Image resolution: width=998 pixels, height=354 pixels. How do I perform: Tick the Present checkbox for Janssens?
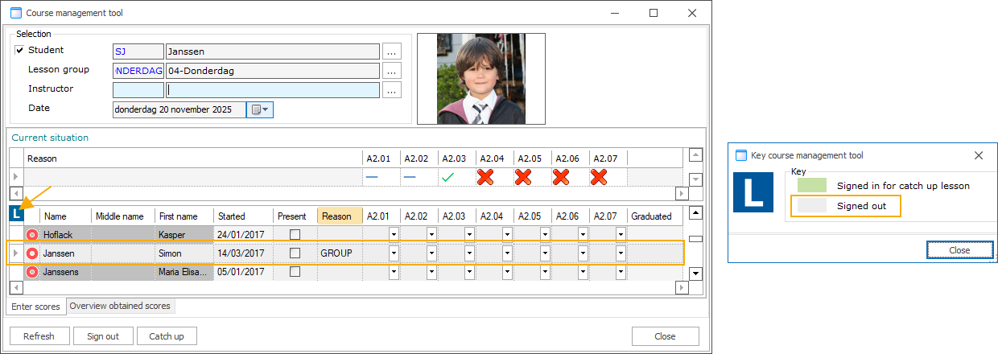pyautogui.click(x=295, y=271)
